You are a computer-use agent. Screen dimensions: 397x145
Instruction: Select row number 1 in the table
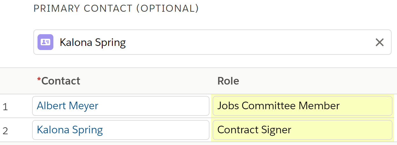pyautogui.click(x=5, y=107)
